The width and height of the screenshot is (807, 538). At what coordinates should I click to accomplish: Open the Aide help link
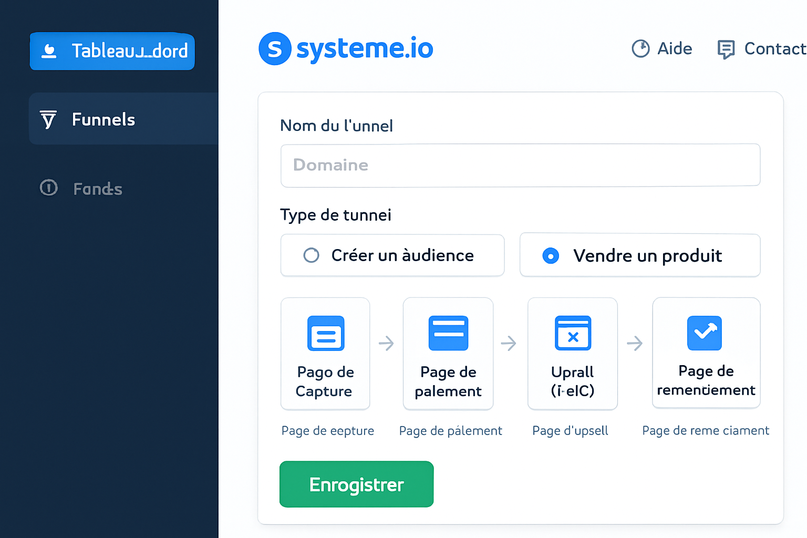coord(674,49)
